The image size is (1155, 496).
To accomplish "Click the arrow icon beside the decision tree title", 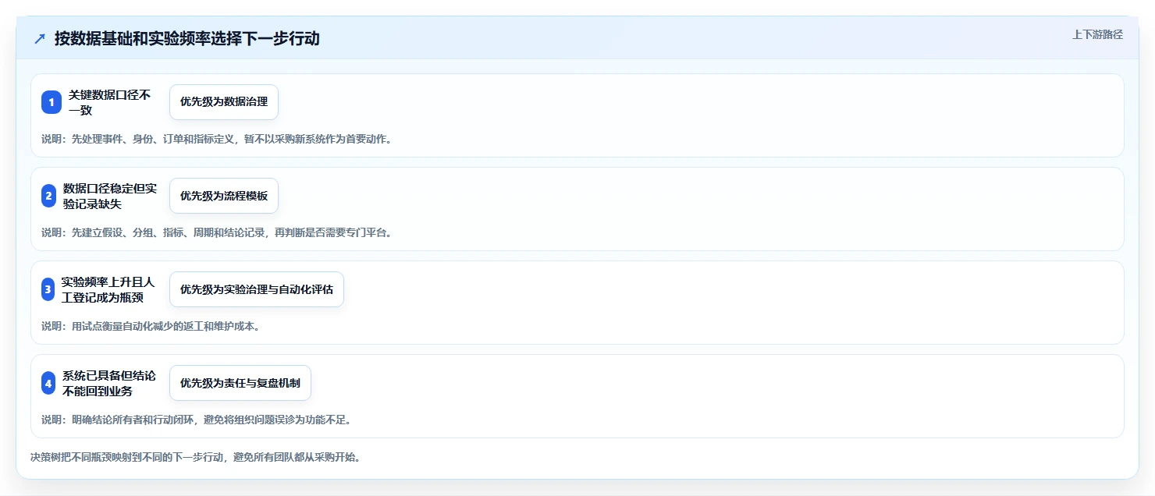I will [40, 39].
